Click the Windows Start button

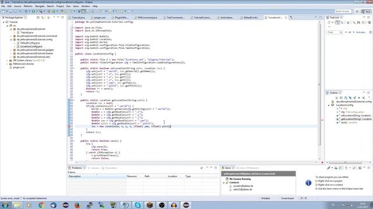pos(5,205)
